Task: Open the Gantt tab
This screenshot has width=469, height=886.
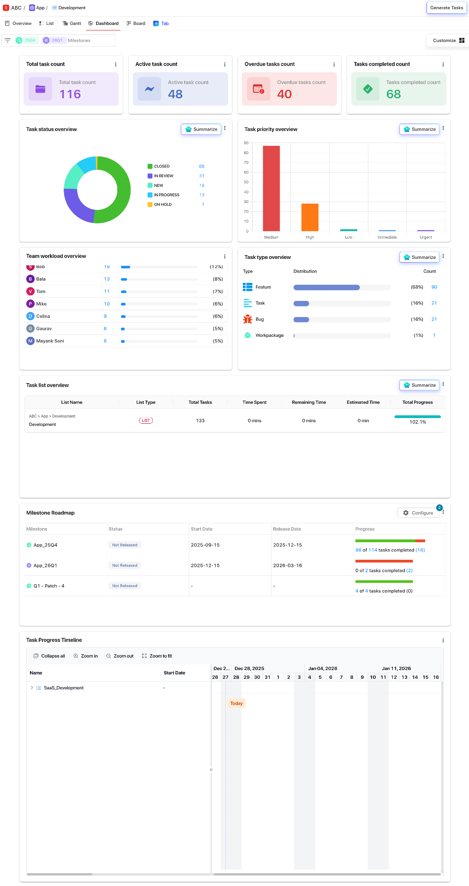Action: tap(72, 24)
